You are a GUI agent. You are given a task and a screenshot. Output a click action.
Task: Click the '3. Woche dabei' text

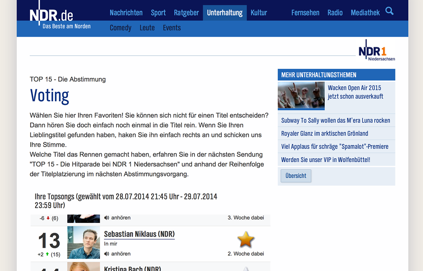(x=246, y=218)
